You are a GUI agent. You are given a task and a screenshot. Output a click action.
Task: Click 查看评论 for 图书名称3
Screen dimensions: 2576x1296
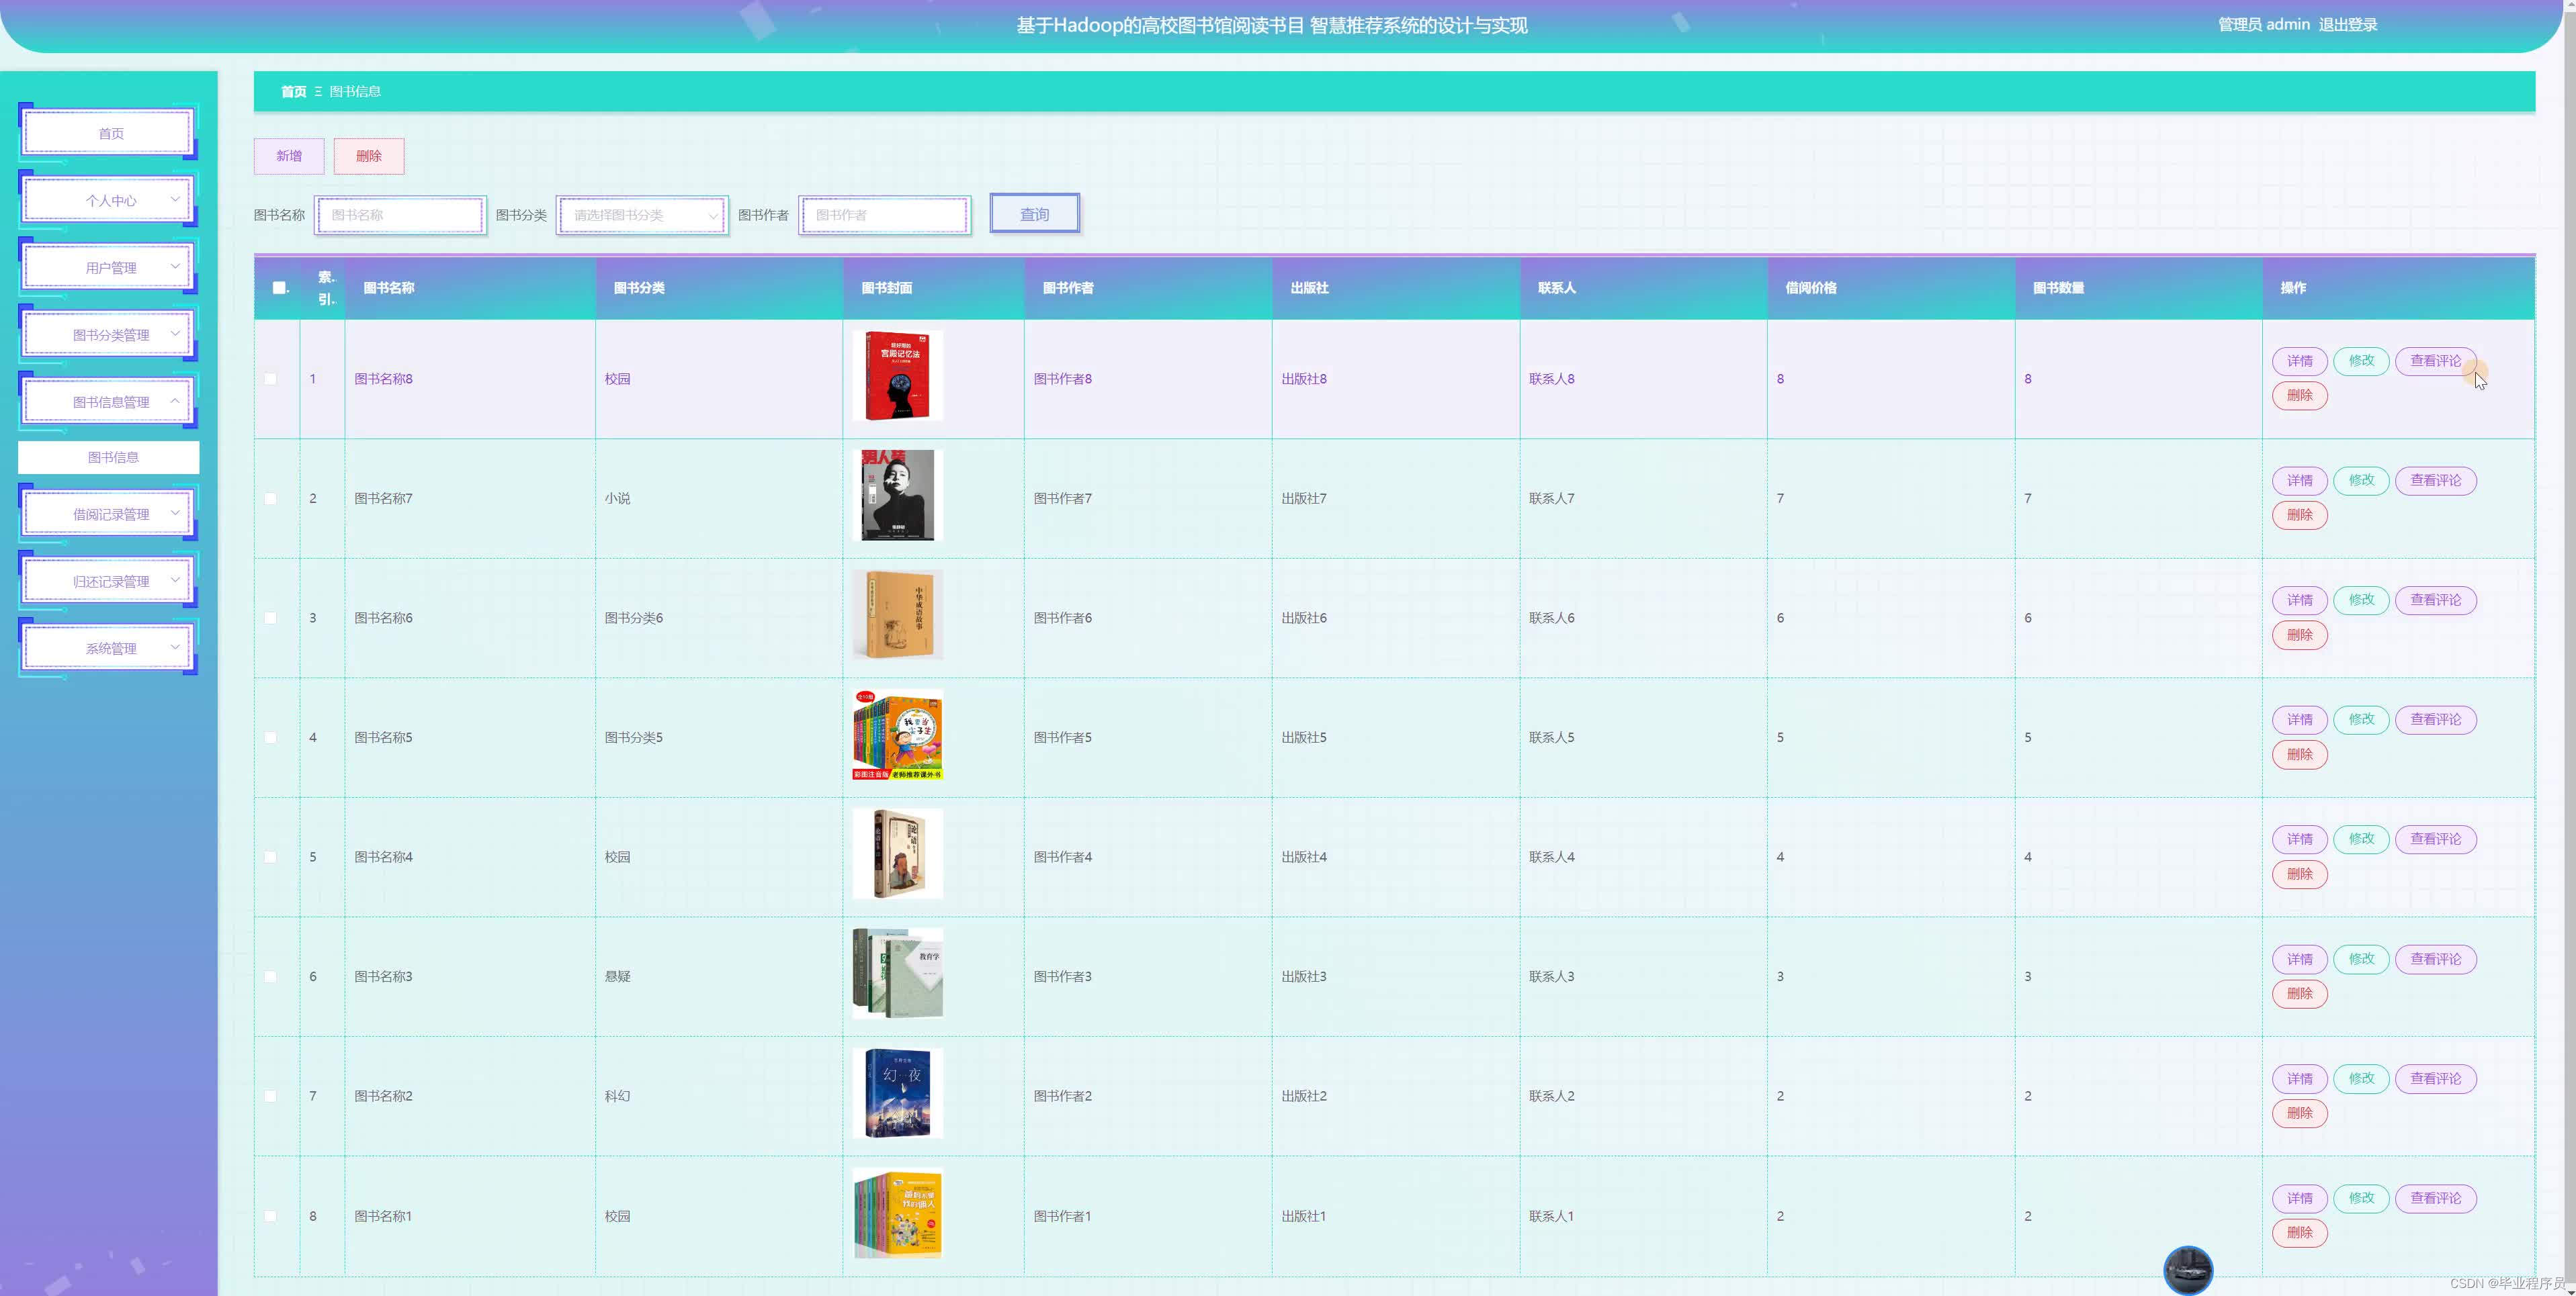pos(2435,958)
